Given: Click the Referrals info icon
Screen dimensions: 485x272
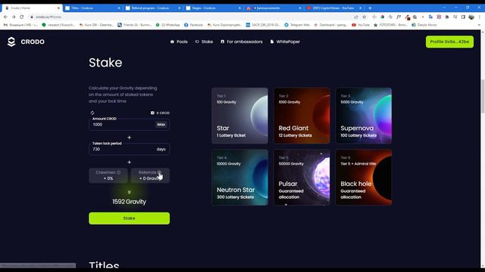Looking at the screenshot, I should click(x=159, y=172).
